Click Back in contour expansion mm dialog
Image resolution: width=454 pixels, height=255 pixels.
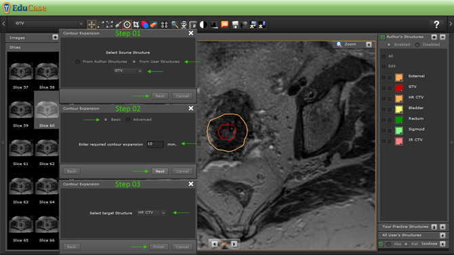tap(72, 171)
